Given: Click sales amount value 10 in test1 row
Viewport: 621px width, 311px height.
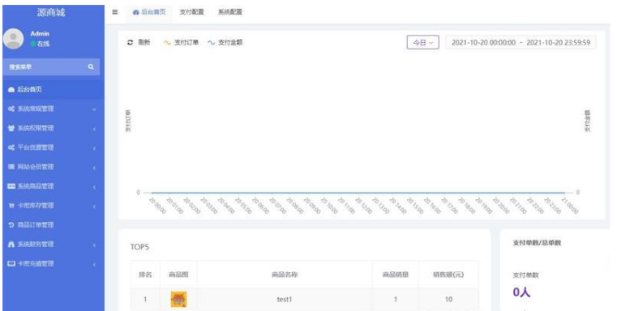Looking at the screenshot, I should tap(448, 300).
